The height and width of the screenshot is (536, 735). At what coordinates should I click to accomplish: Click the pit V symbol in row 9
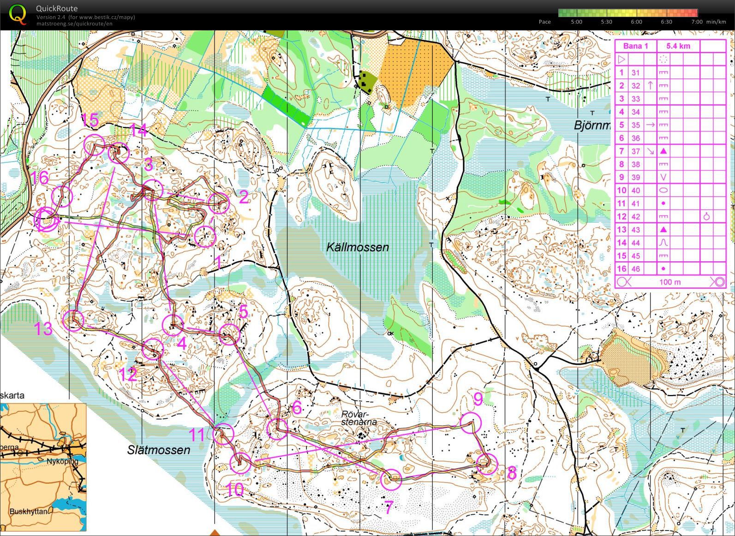[663, 177]
